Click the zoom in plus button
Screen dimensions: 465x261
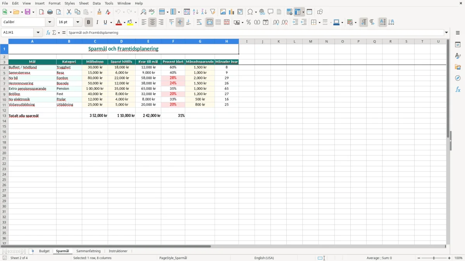[x=449, y=258]
